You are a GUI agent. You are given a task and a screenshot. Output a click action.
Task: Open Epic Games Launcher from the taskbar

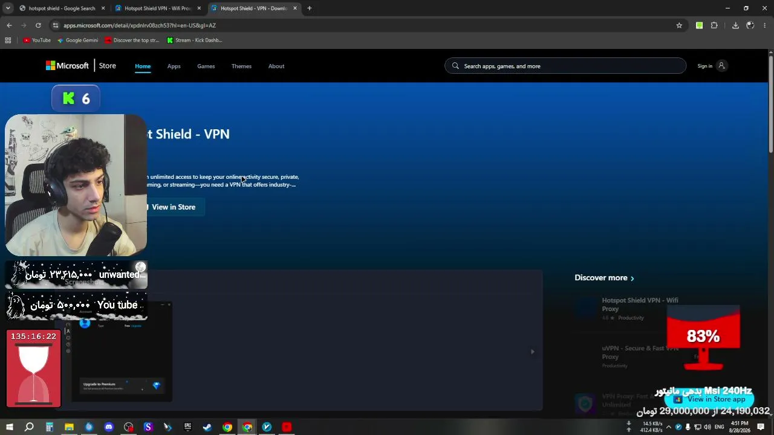(187, 427)
